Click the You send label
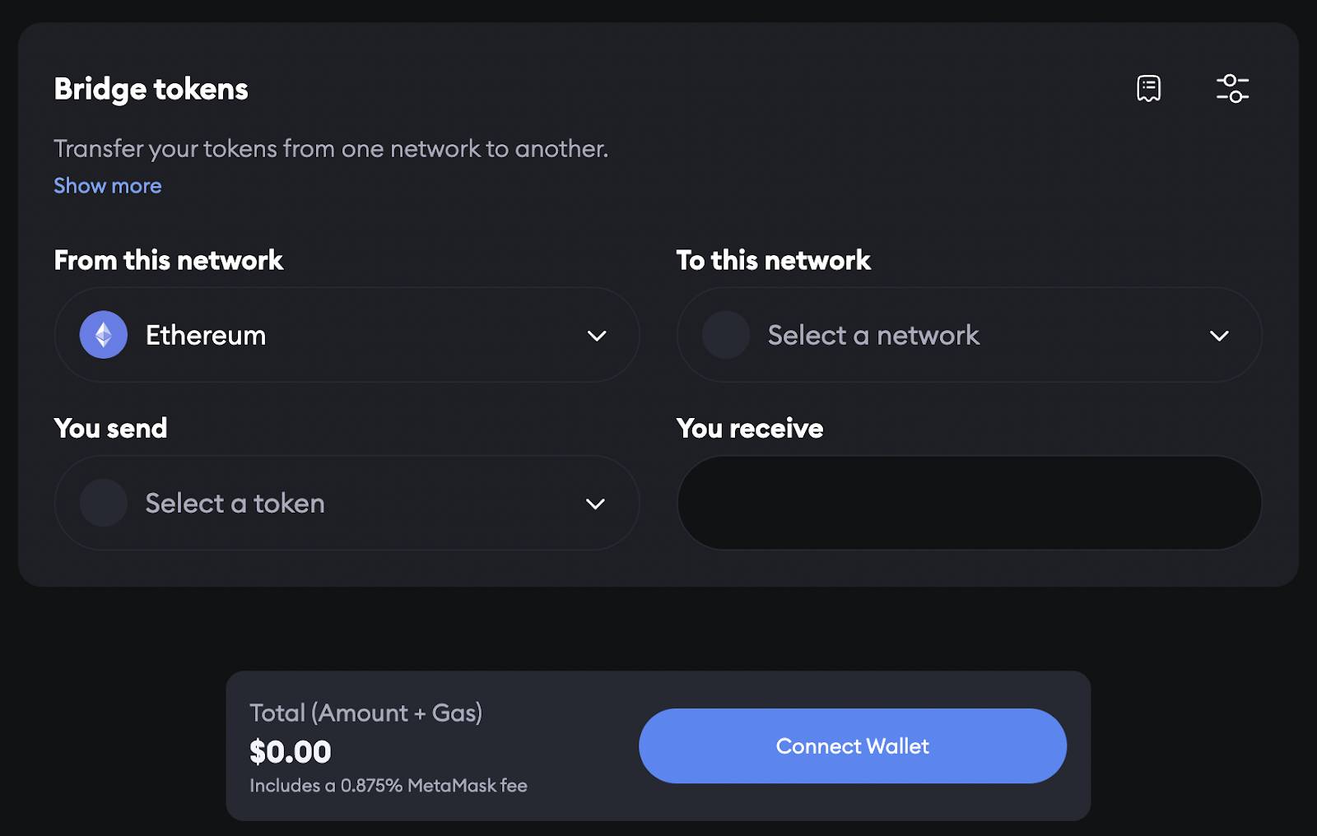Screen dimensions: 1317x836 [110, 428]
